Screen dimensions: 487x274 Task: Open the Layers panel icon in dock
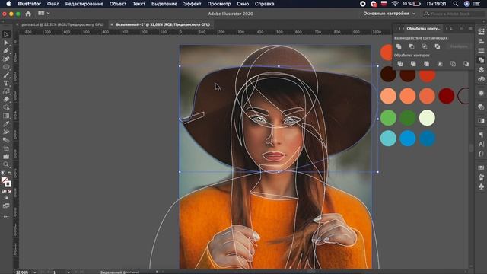481,69
